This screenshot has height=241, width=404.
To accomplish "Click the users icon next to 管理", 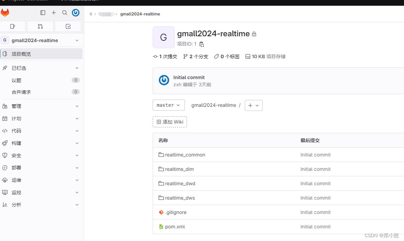I will [5, 106].
